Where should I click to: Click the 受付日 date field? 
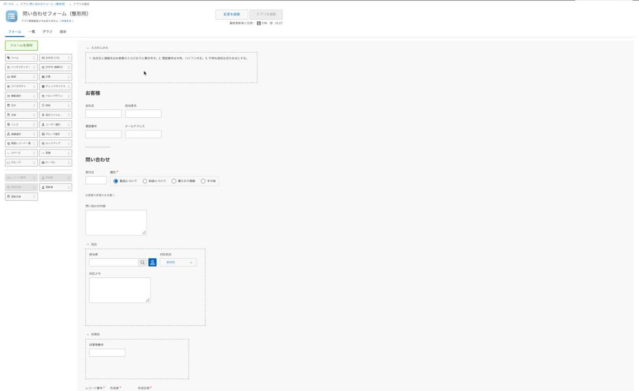click(96, 180)
